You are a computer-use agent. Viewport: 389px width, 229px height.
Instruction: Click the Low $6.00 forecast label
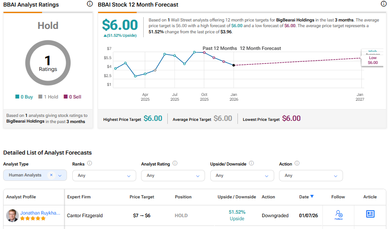pos(373,60)
